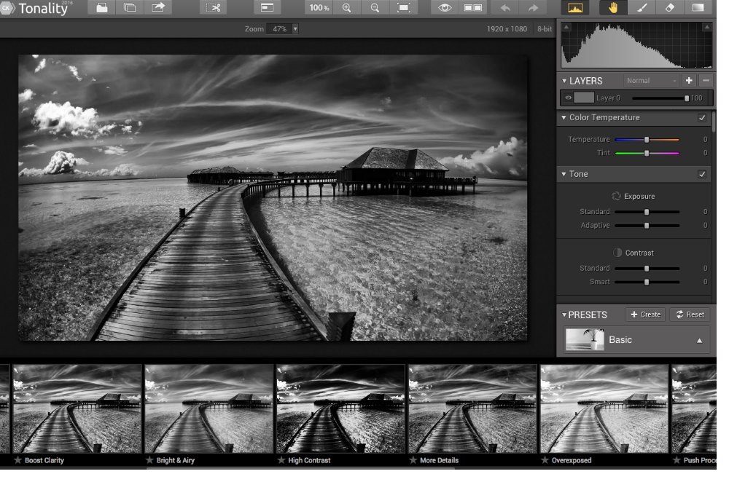
Task: Apply the More Details preset thumbnail
Action: (x=472, y=408)
